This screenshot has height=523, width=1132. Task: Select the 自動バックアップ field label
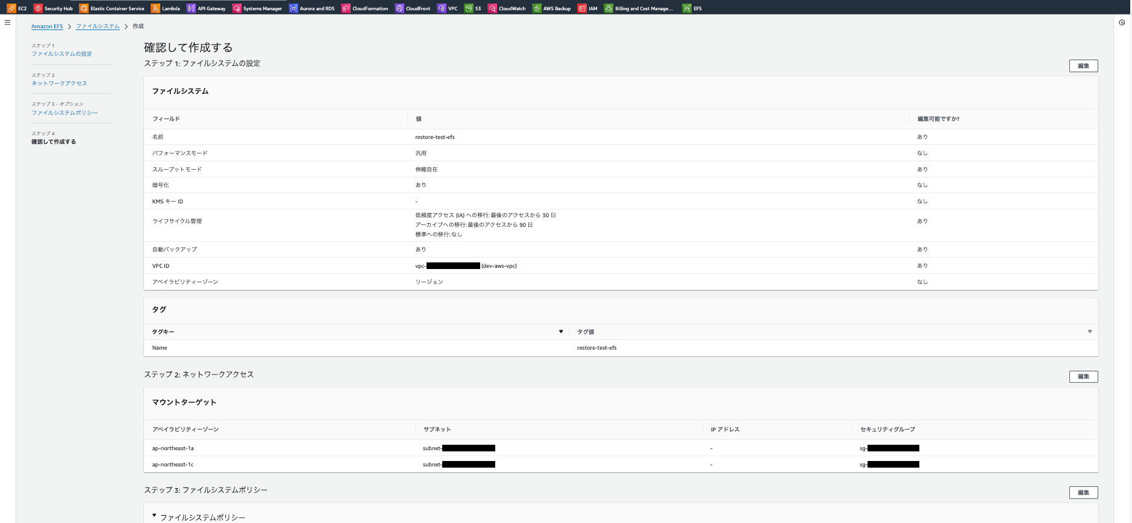175,250
